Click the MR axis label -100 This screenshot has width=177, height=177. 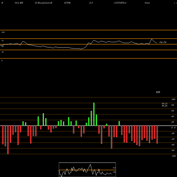(x=173, y=156)
